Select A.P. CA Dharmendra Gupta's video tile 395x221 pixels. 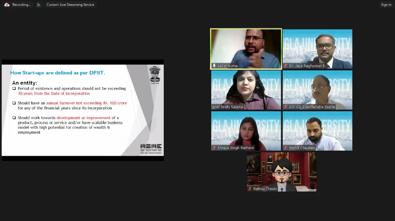click(x=317, y=90)
